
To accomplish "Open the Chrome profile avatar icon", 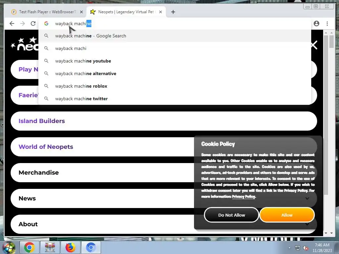I will [x=316, y=23].
